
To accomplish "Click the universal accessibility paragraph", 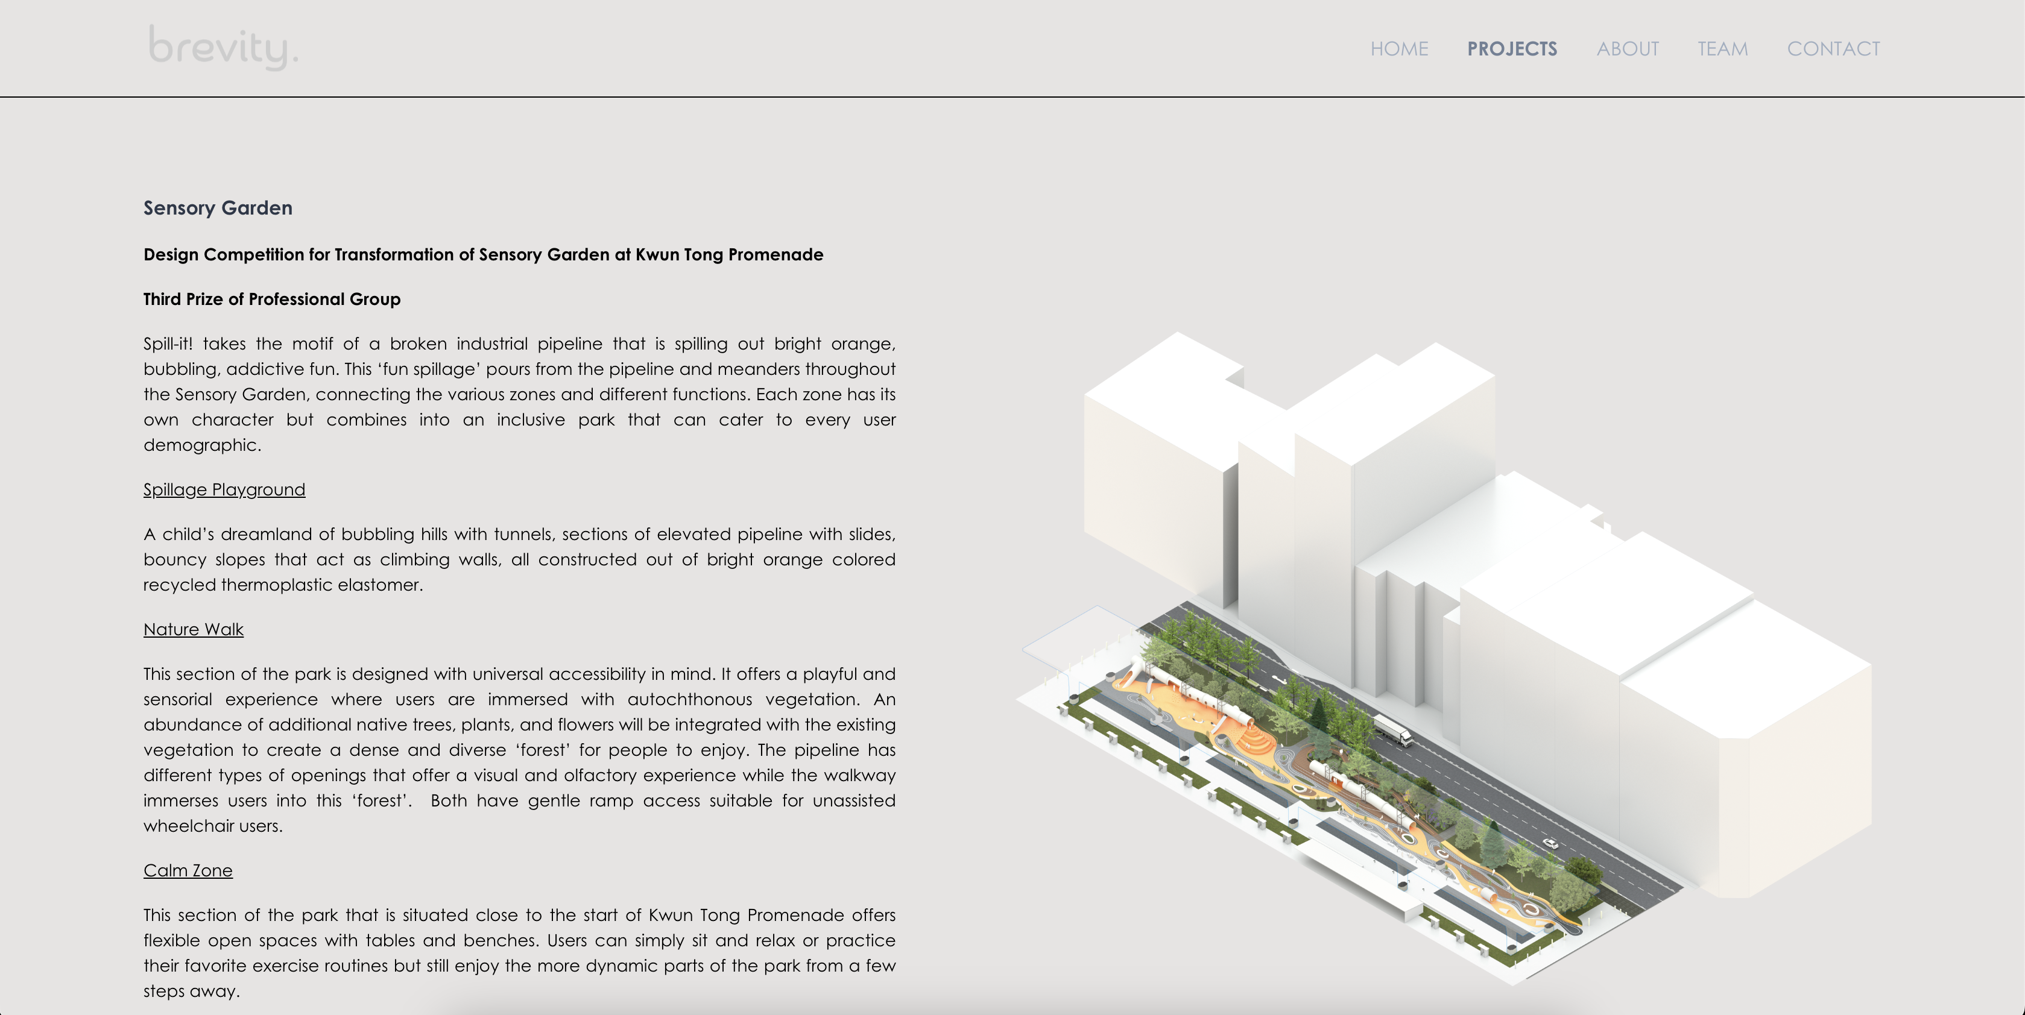I will pos(519,749).
